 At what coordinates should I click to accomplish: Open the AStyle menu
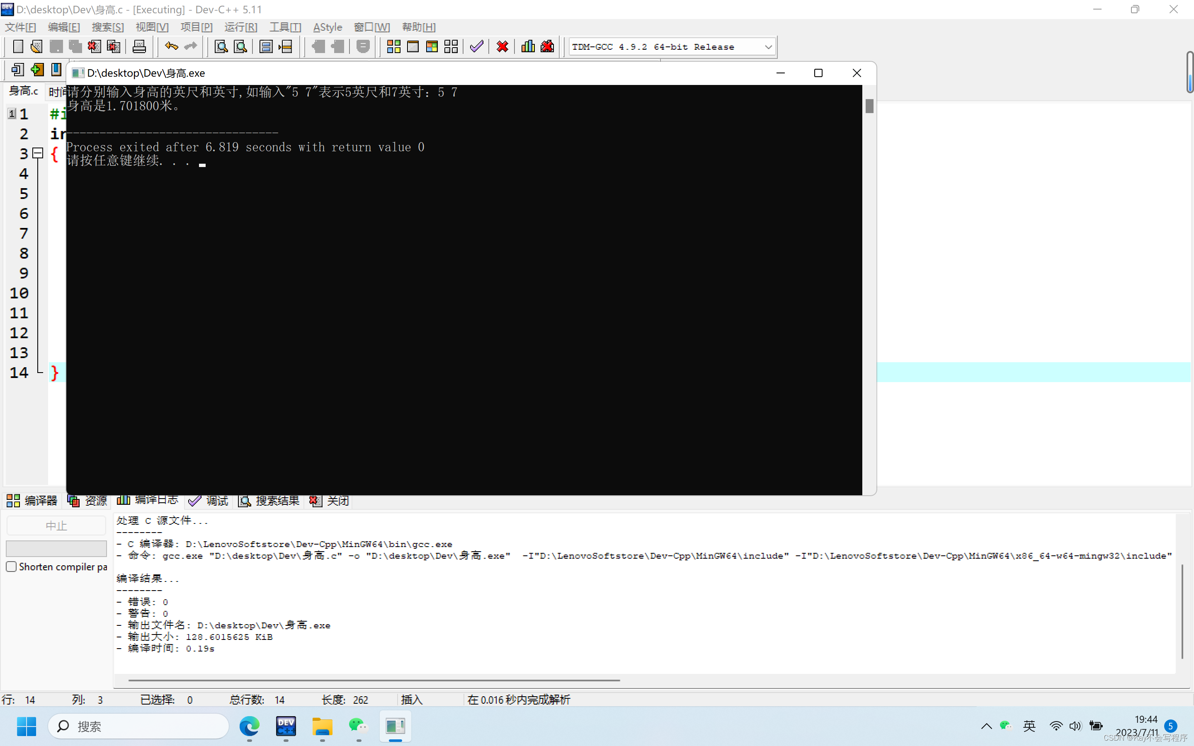327,27
